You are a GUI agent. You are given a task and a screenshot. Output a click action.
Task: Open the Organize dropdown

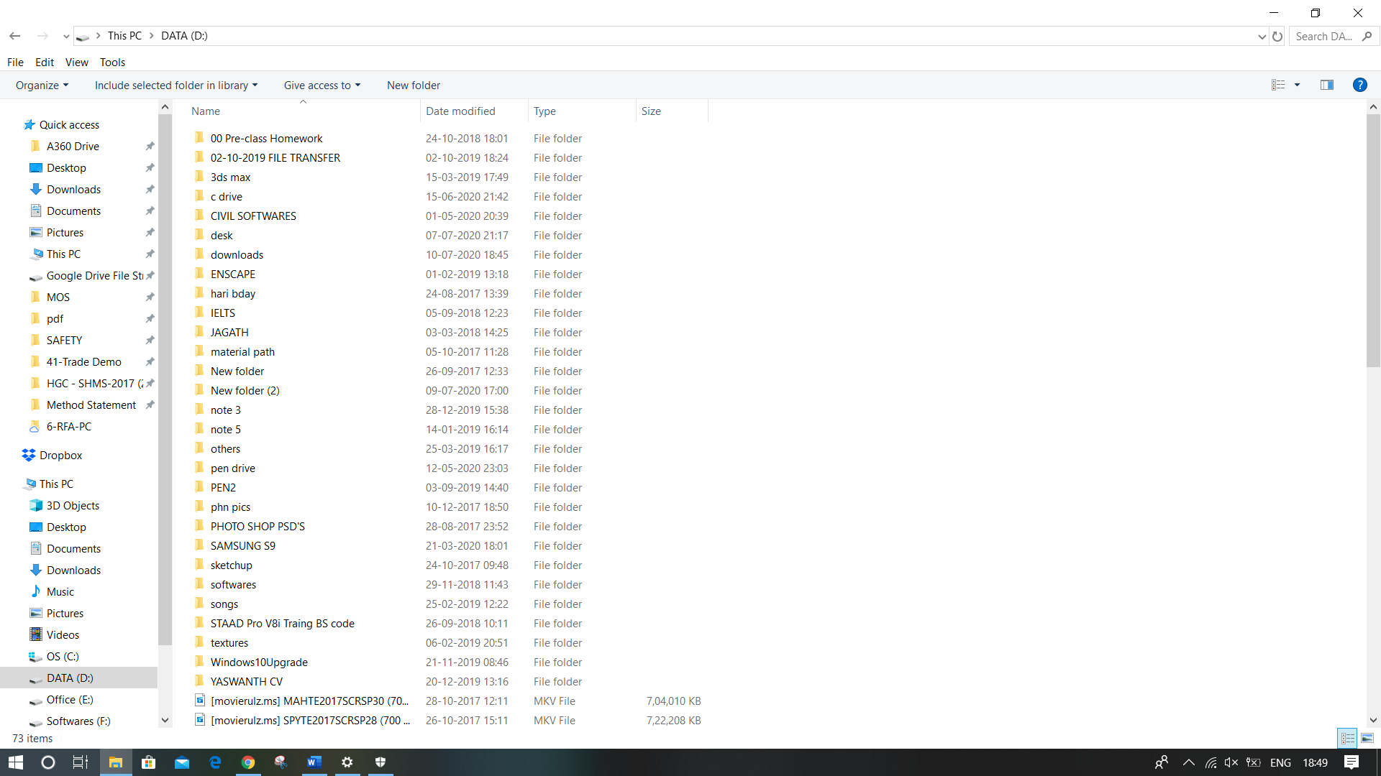[x=42, y=85]
